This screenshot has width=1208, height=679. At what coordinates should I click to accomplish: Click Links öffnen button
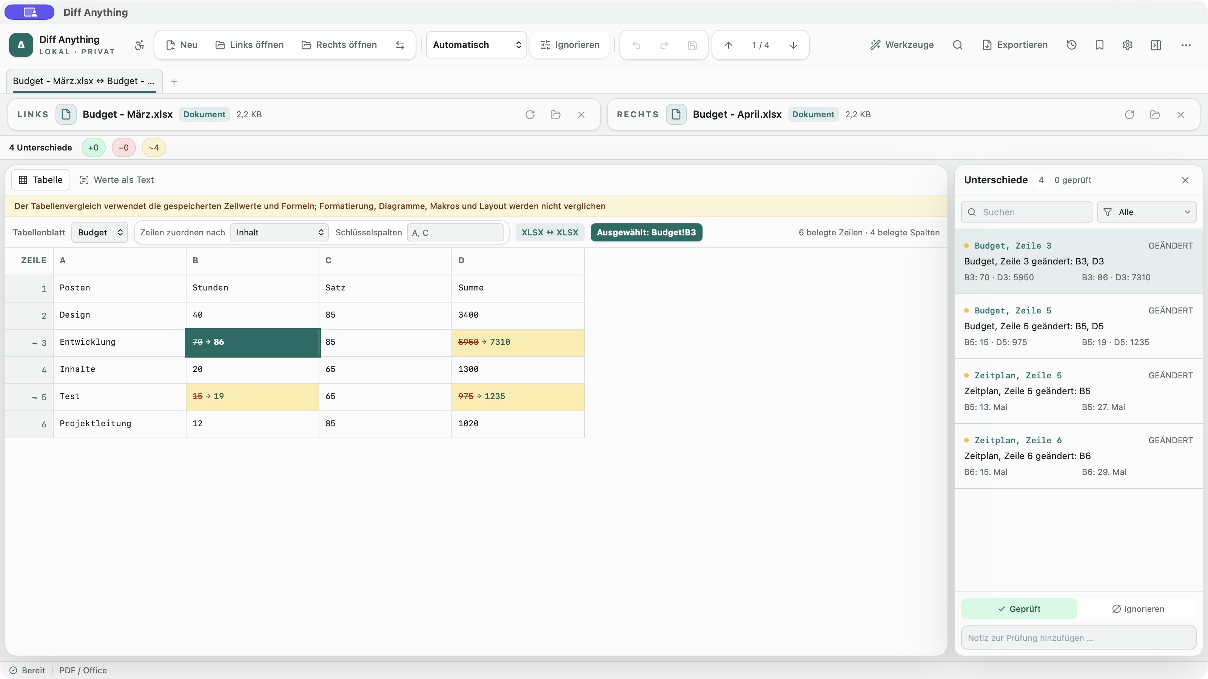pyautogui.click(x=250, y=45)
